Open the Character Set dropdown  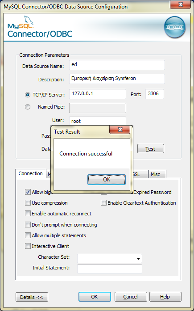[110, 258]
